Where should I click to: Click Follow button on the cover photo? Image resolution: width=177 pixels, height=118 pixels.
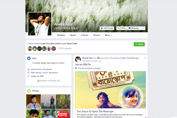122,28
